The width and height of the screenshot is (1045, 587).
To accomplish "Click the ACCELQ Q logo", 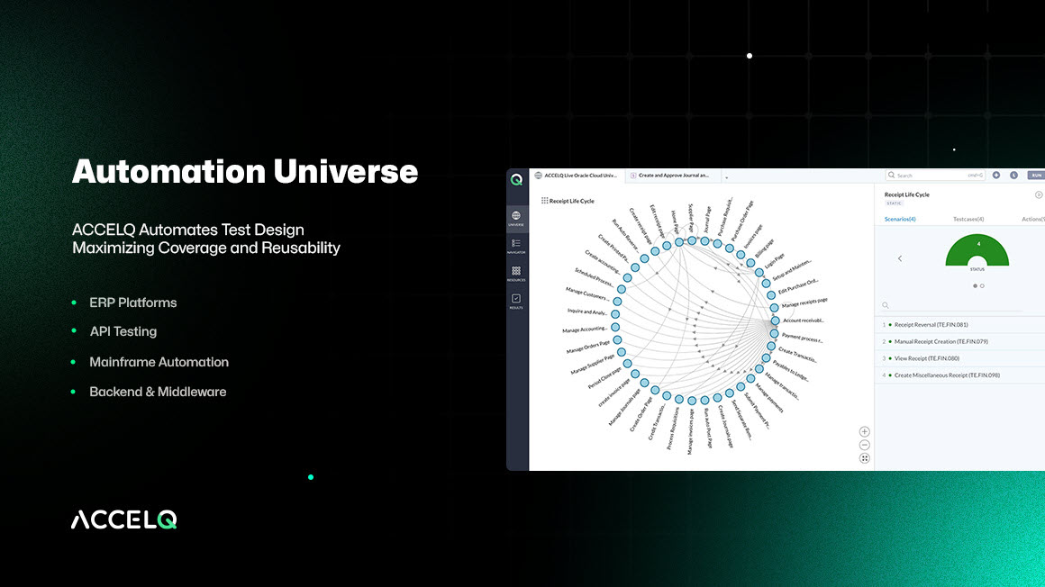I will (x=515, y=176).
